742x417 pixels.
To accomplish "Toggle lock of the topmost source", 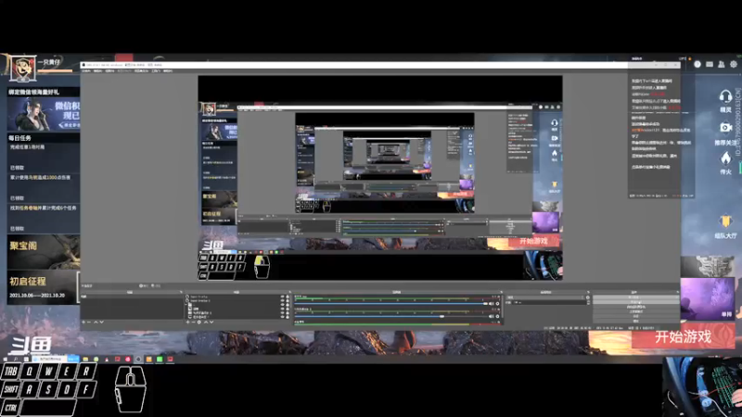I will pyautogui.click(x=288, y=297).
